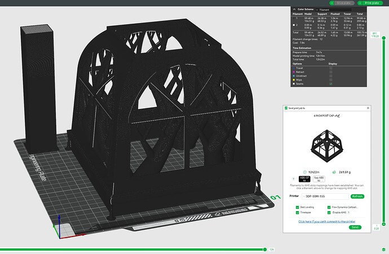Change AMS mapping for Sup ABS filament
Screen dimensions: 389x254
(x=319, y=179)
